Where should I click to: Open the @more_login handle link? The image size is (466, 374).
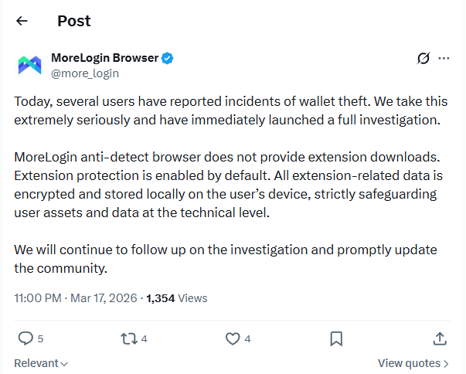click(84, 73)
